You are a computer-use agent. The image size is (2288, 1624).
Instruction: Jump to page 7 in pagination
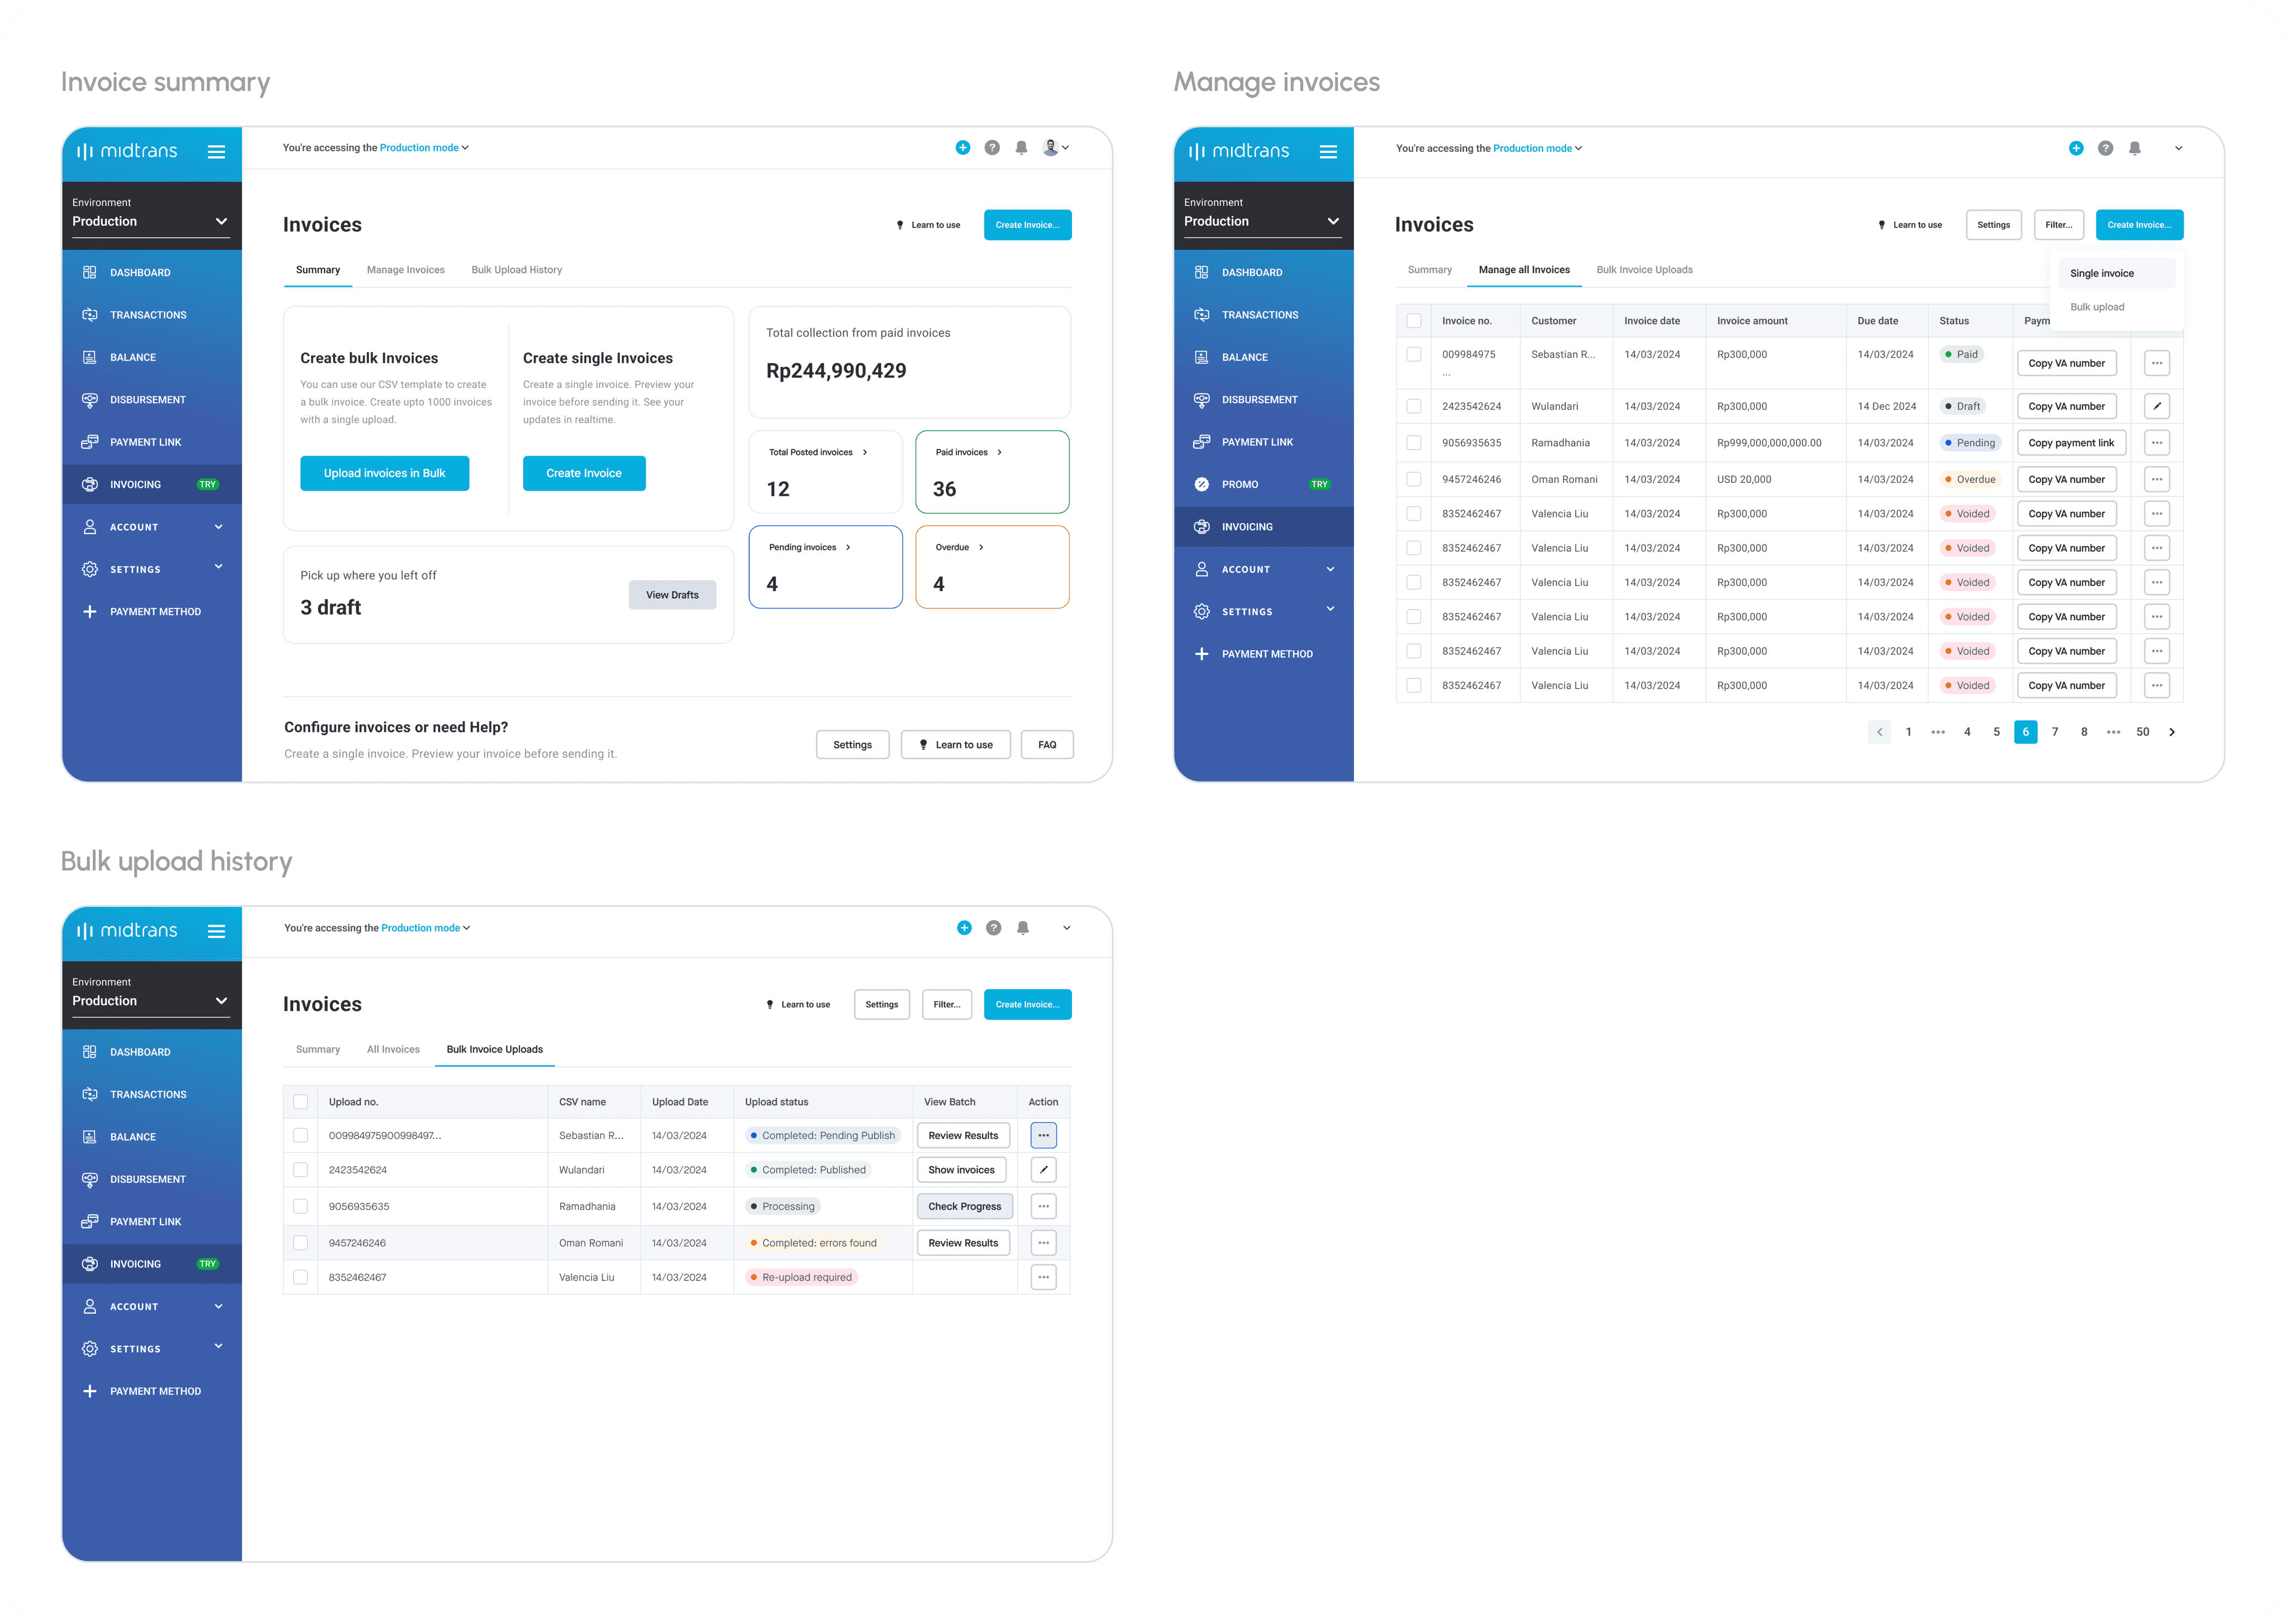[2055, 732]
